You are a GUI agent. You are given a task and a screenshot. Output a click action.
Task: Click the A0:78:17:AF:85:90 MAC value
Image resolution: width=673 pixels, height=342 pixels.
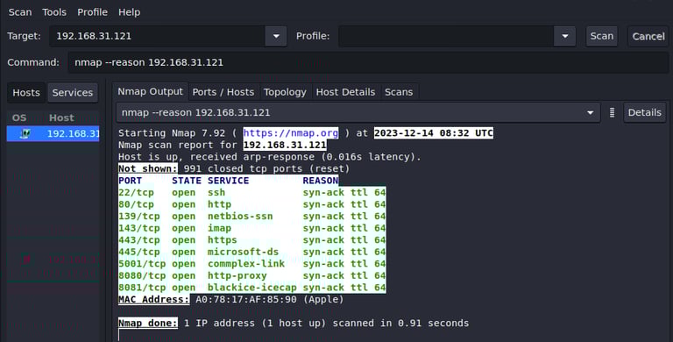pyautogui.click(x=246, y=299)
